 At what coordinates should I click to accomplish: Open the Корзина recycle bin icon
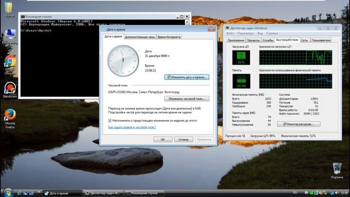pyautogui.click(x=337, y=170)
